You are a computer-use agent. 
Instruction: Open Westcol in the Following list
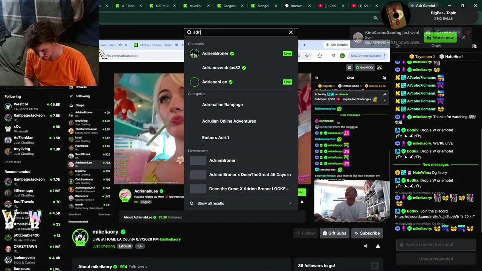click(x=32, y=107)
